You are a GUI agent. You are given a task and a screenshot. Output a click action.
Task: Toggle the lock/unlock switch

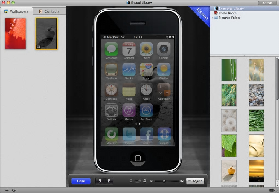(x=138, y=181)
